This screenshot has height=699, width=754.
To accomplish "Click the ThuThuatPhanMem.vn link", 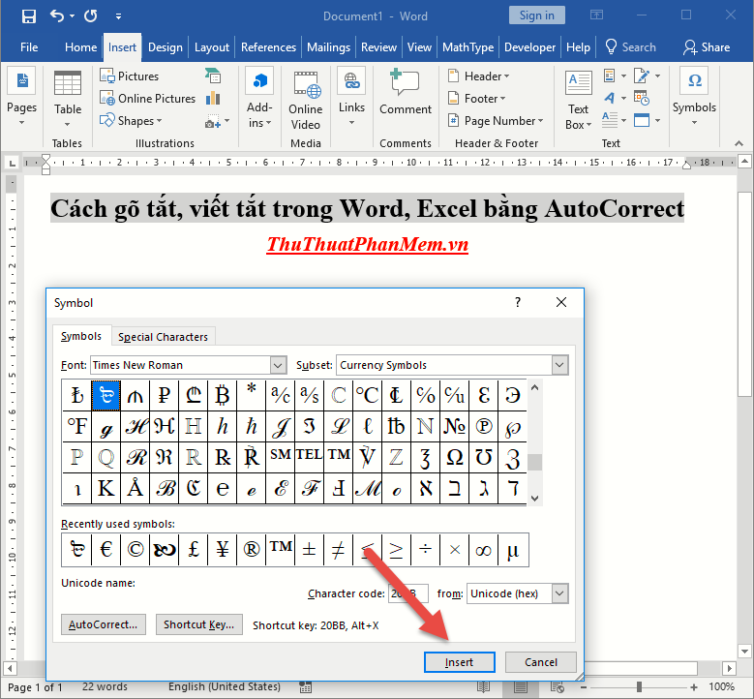I will point(368,245).
